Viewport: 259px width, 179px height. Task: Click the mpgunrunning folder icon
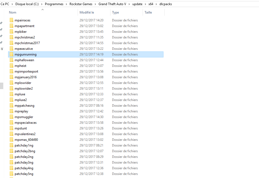click(x=11, y=54)
